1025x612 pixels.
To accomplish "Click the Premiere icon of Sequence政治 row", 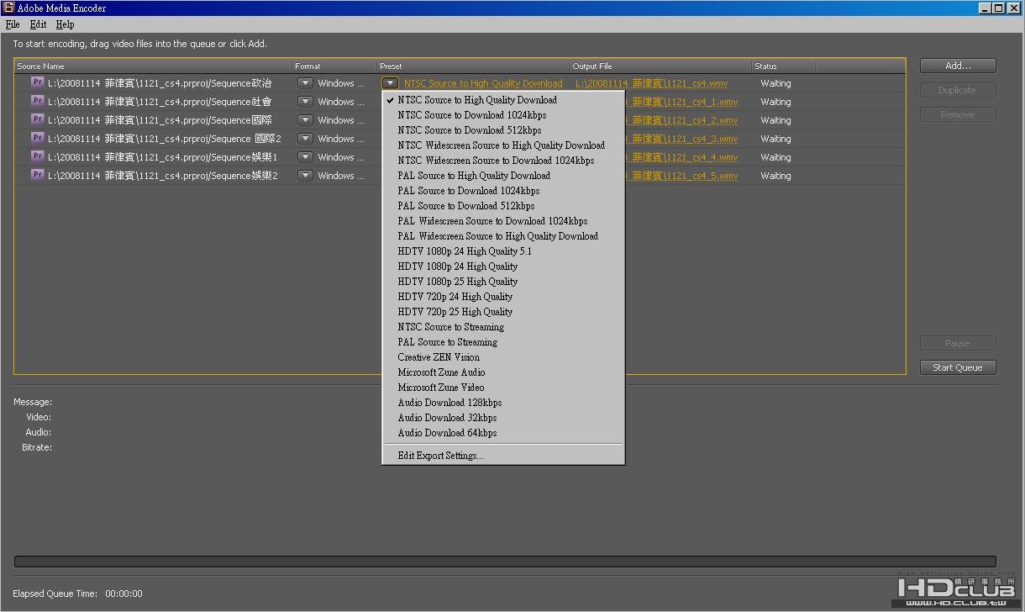I will point(37,82).
